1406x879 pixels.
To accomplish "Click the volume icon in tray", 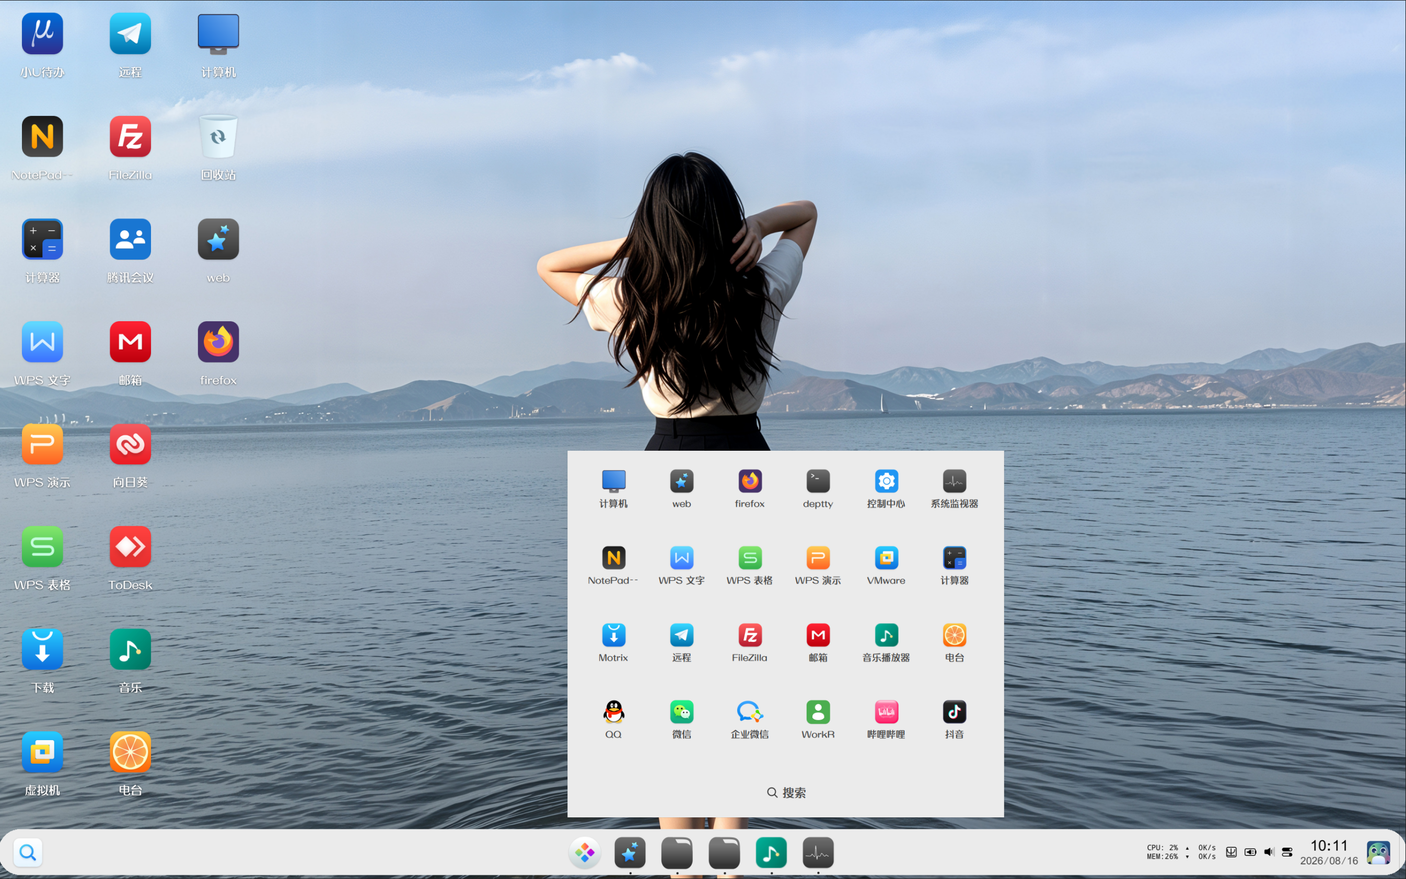I will click(x=1269, y=852).
